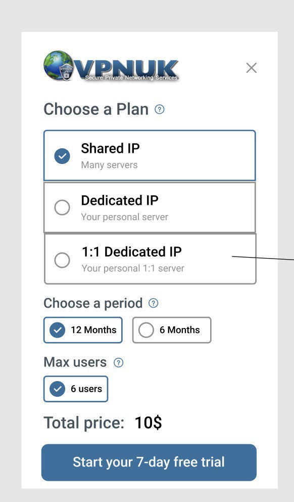The image size is (294, 502).
Task: Click the 6 users option box
Action: click(x=76, y=389)
